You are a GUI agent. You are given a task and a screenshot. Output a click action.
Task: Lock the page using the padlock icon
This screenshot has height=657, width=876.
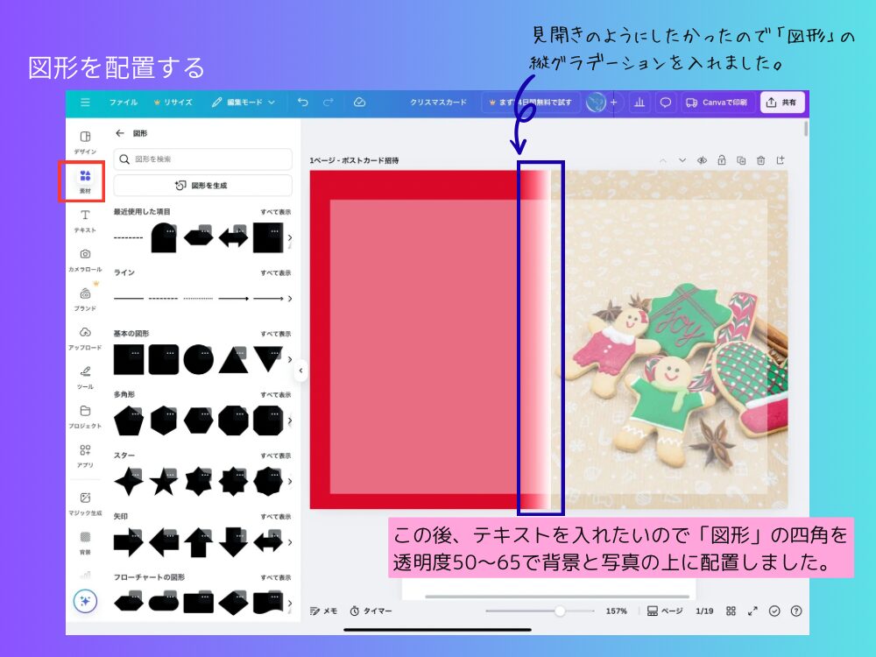[x=722, y=160]
